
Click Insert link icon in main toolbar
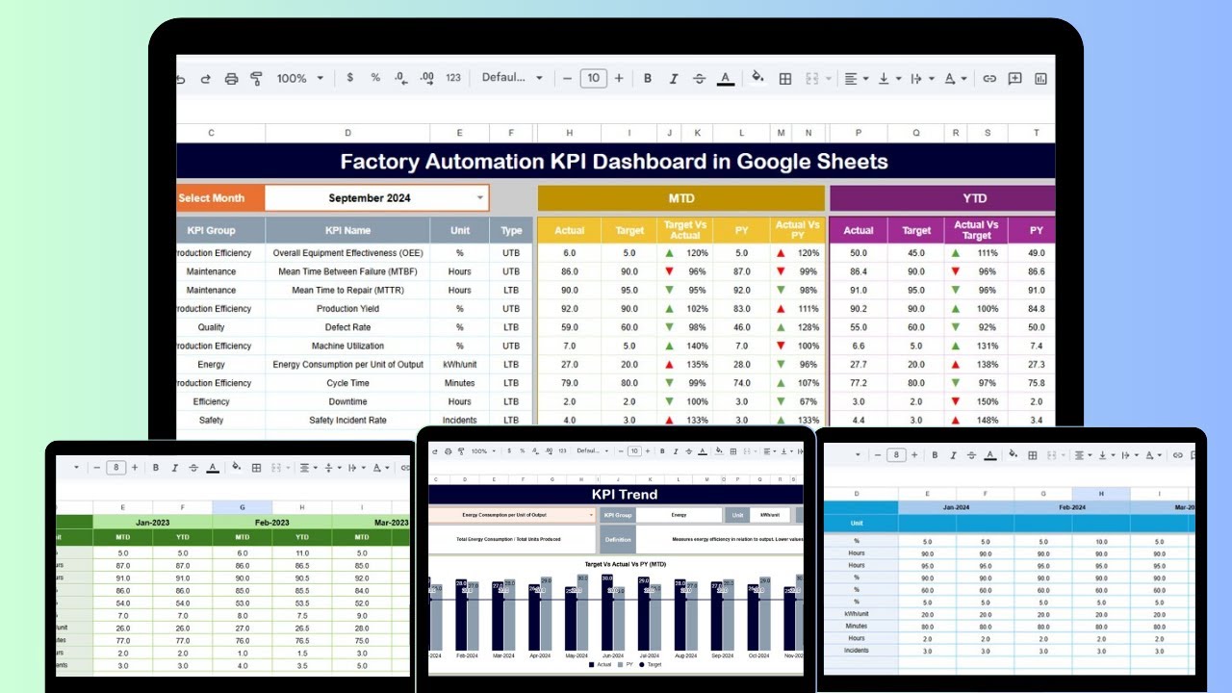tap(988, 79)
